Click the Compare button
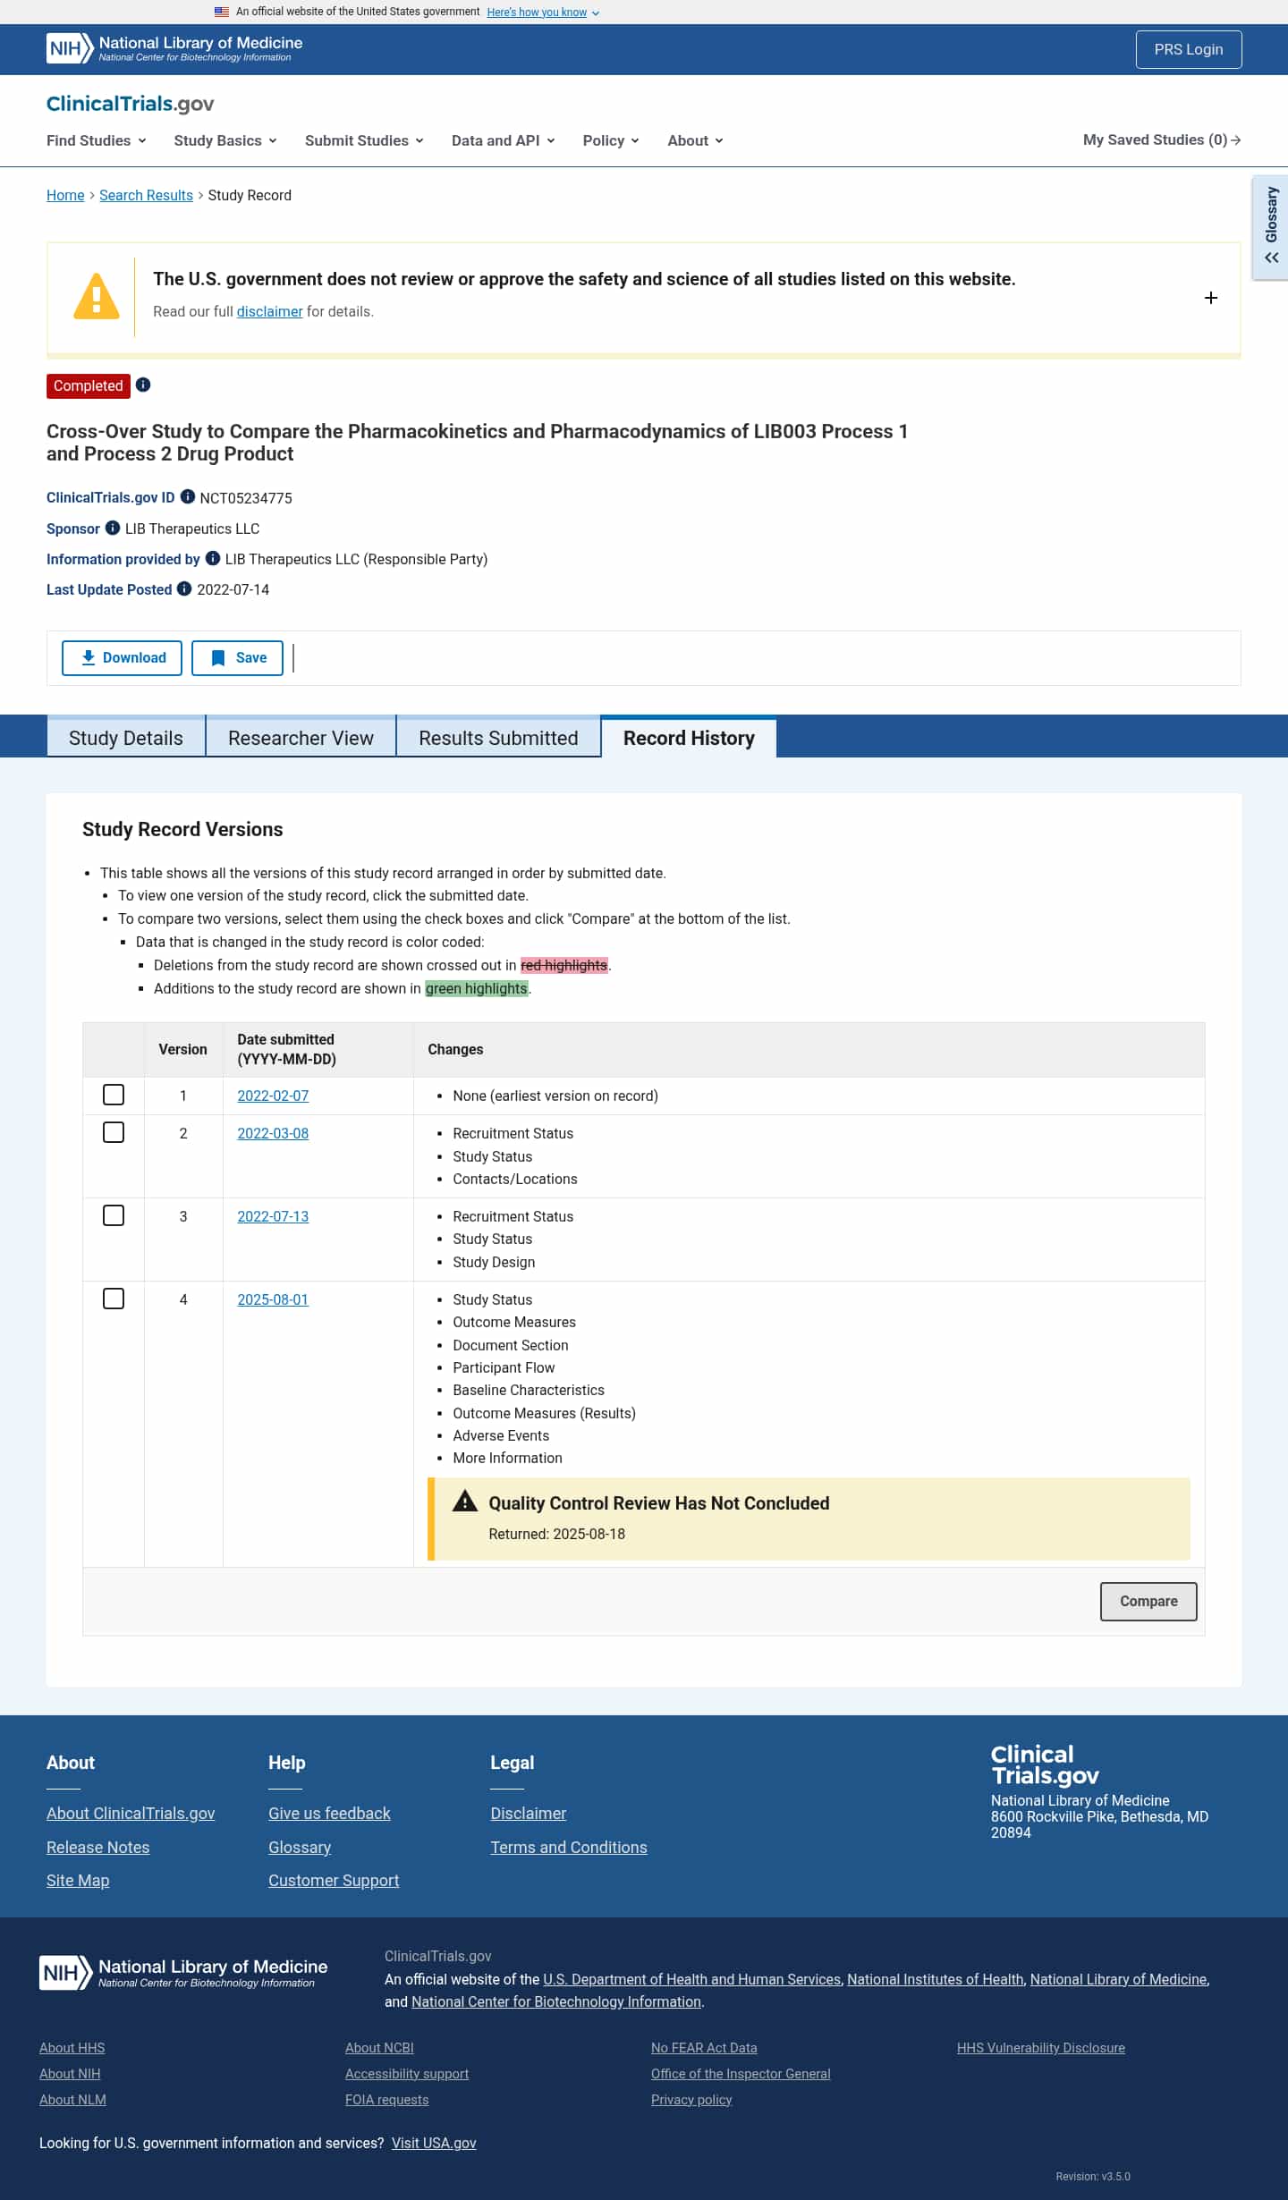 (x=1148, y=1601)
